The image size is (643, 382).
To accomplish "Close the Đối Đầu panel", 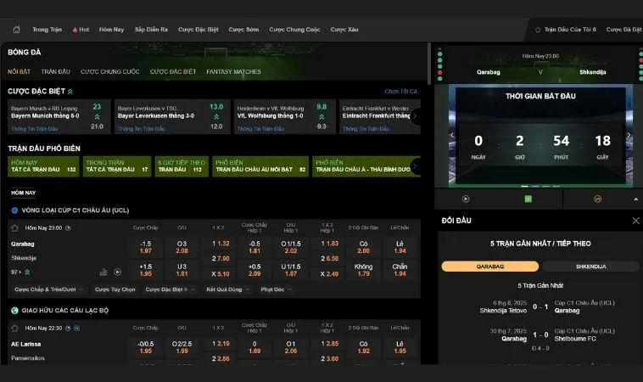I will pos(635,221).
